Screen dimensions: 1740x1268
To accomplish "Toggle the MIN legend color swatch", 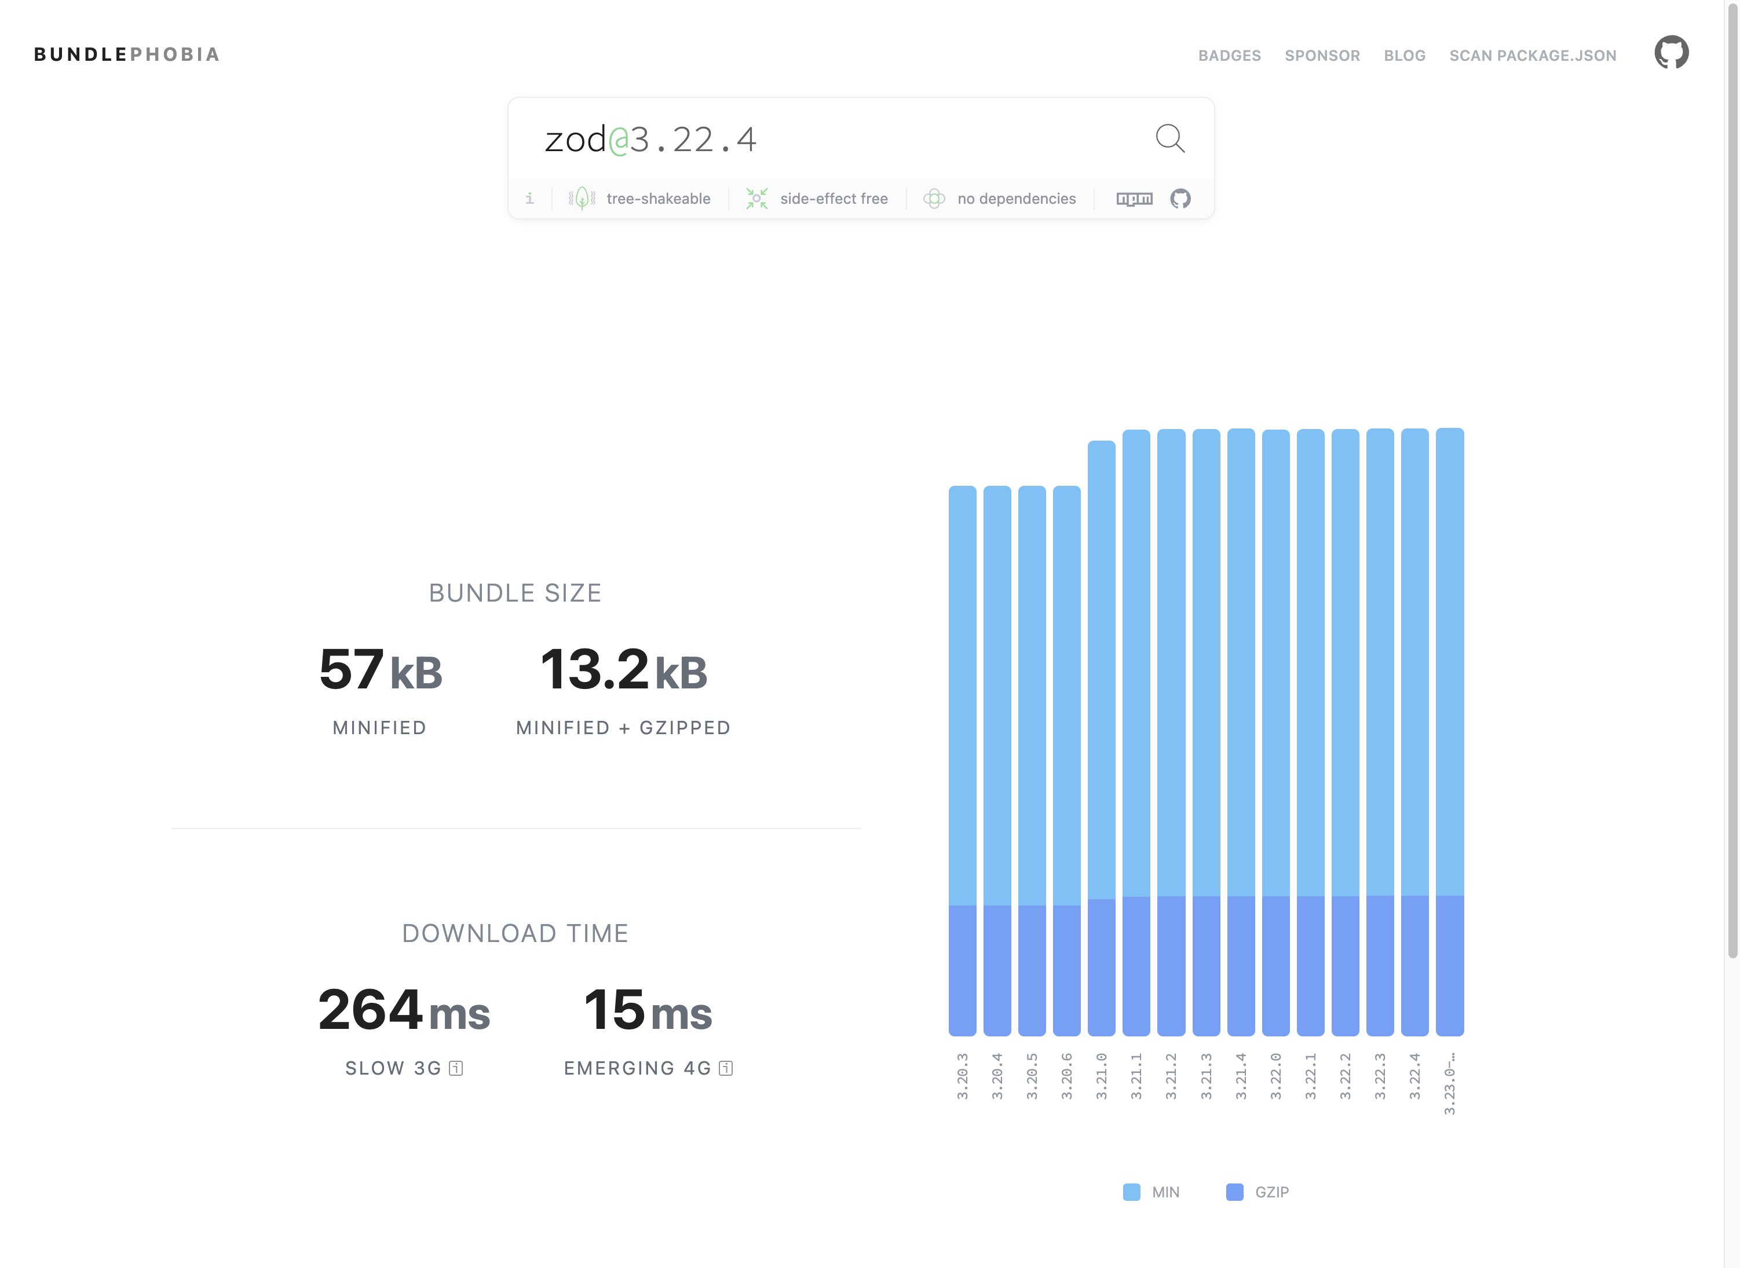I will click(x=1131, y=1192).
